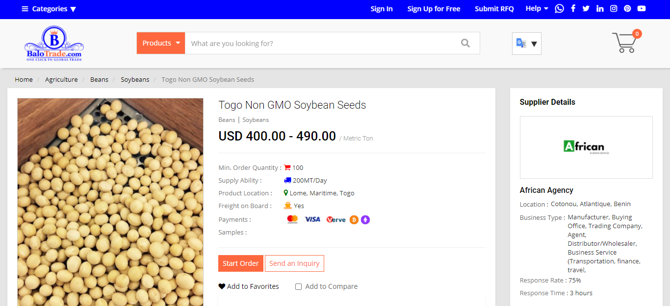670x306 pixels.
Task: Click the heart favorites icon
Action: 222,286
